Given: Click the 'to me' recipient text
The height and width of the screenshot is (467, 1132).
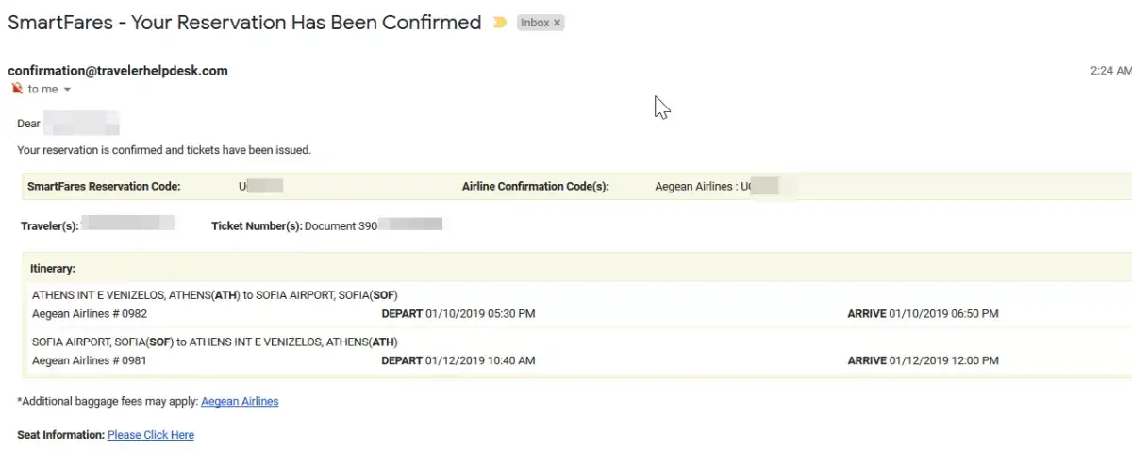Looking at the screenshot, I should [x=42, y=90].
